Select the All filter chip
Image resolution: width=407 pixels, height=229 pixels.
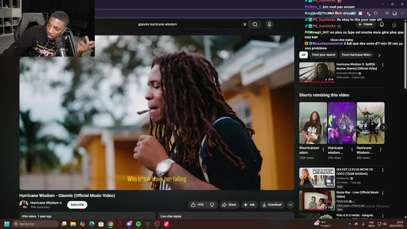click(x=304, y=55)
